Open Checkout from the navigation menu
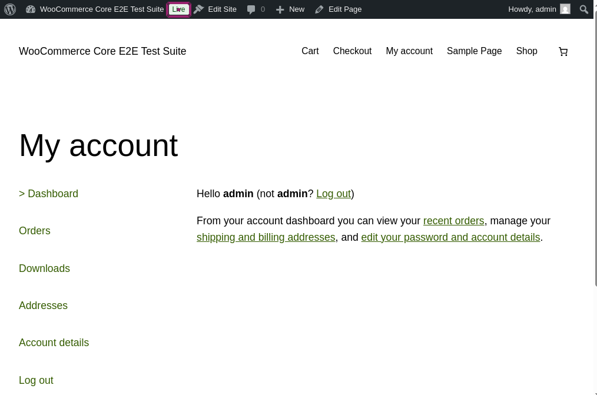597x395 pixels. tap(352, 51)
